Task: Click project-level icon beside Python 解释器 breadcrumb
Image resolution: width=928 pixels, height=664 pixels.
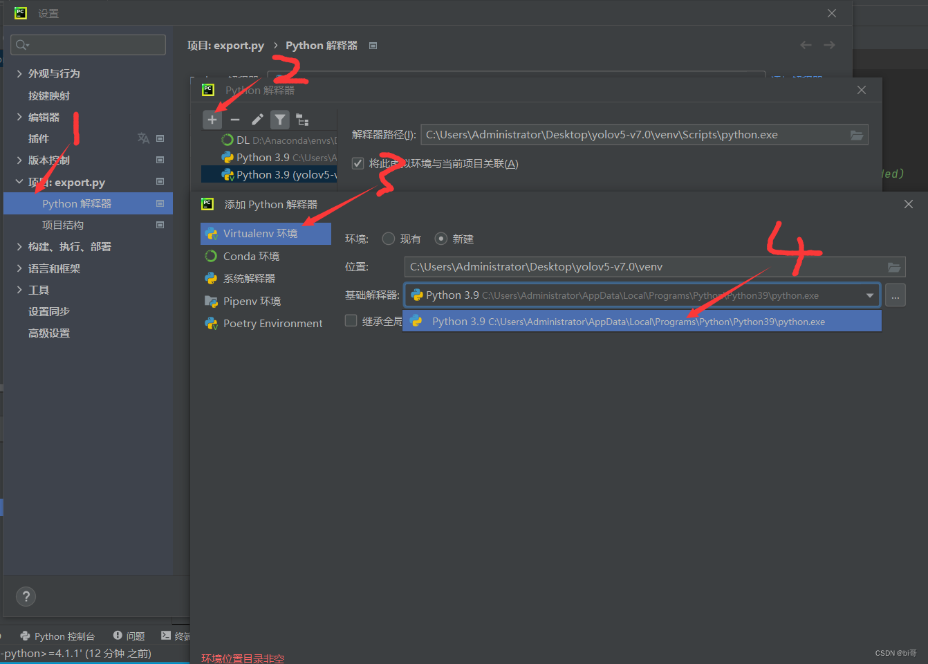Action: (373, 46)
